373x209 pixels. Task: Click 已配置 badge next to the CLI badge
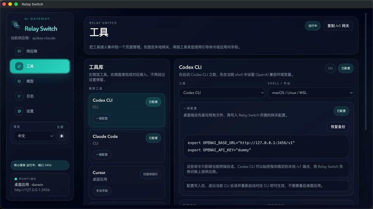346,69
